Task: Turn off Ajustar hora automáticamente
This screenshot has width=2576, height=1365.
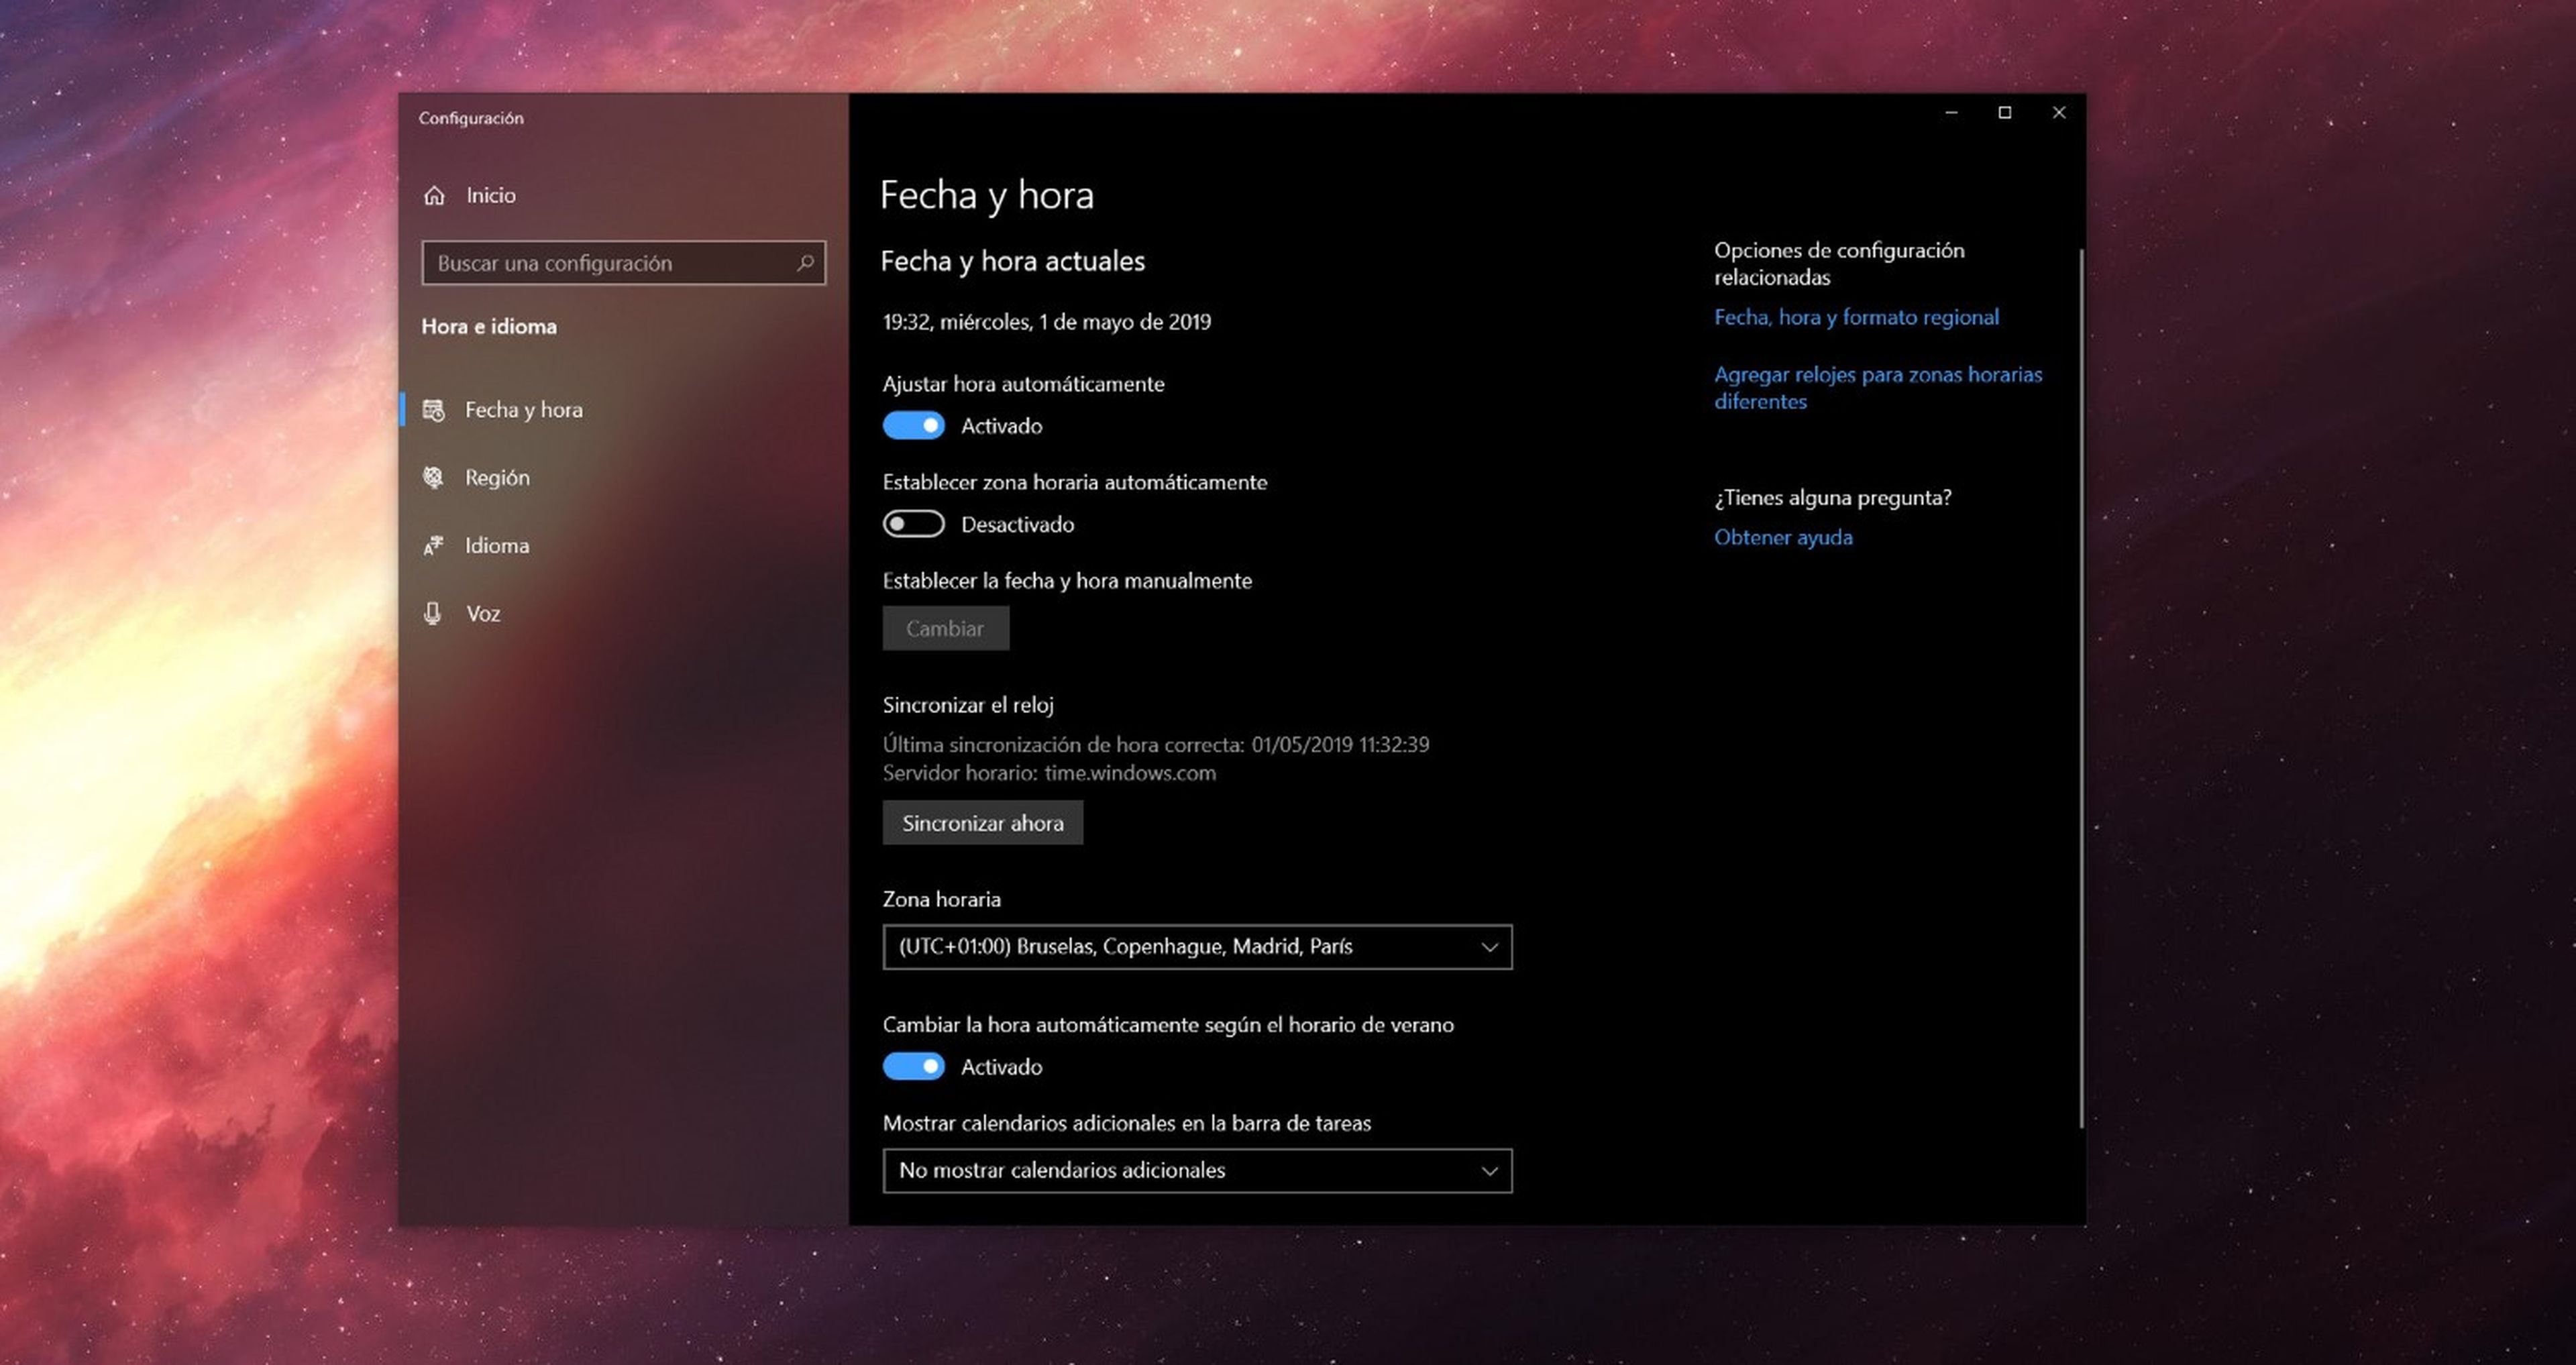Action: click(913, 426)
